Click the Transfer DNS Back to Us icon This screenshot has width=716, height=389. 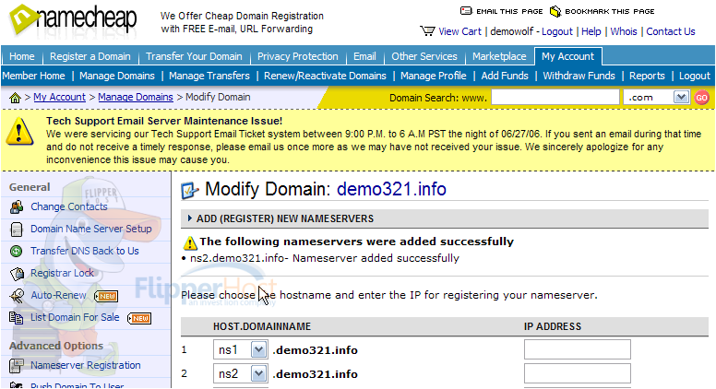coord(17,251)
